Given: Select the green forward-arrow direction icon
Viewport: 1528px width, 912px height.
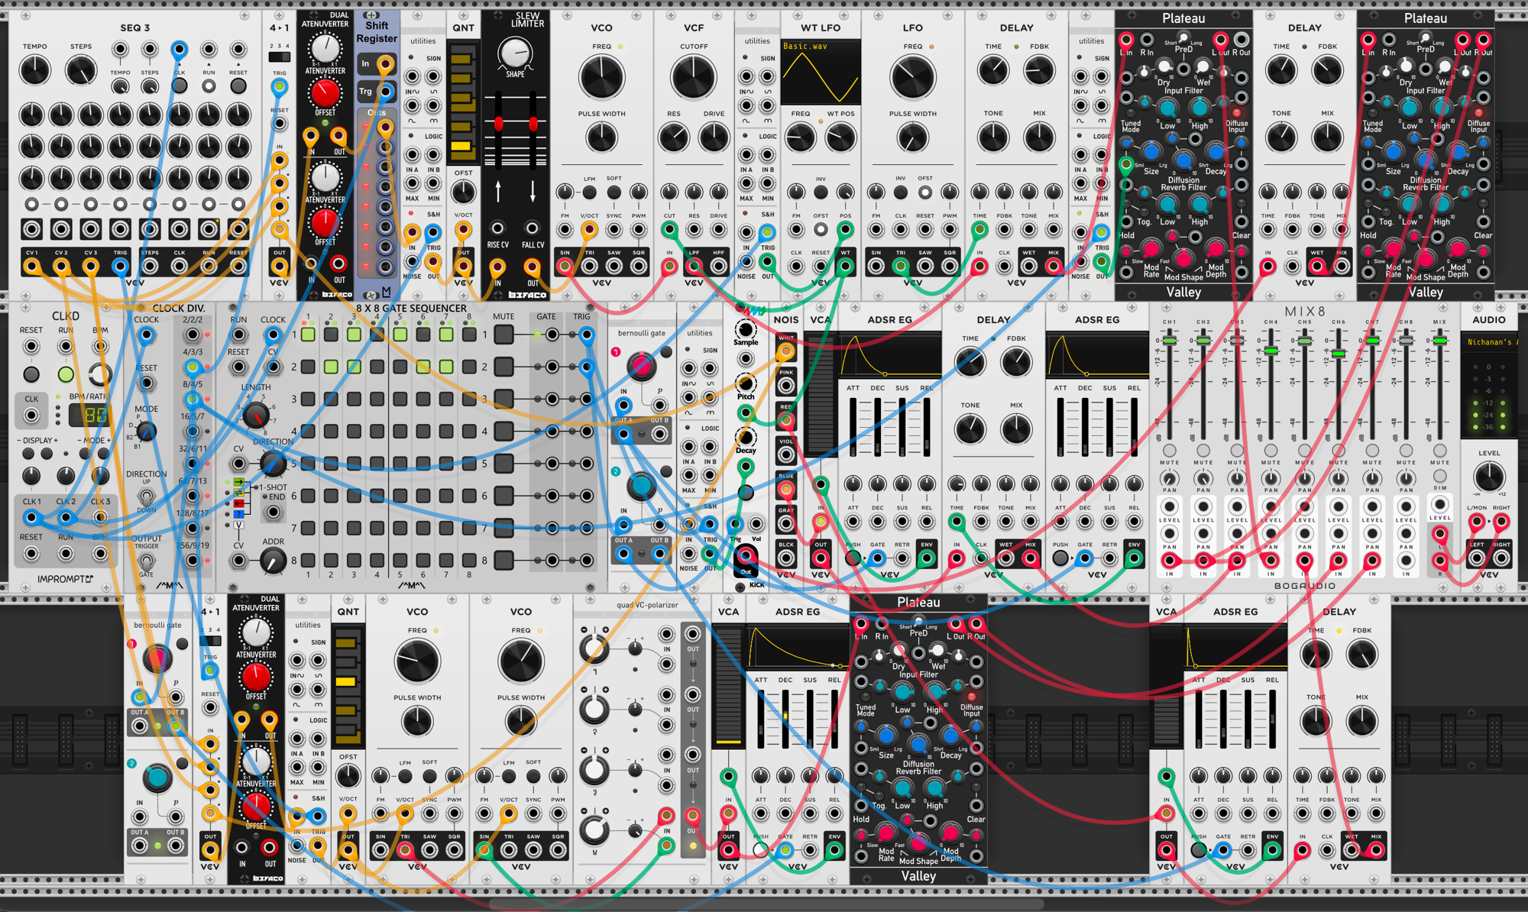Looking at the screenshot, I should (239, 482).
